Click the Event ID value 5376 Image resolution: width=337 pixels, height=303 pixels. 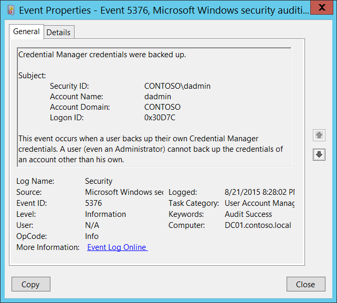pos(93,203)
